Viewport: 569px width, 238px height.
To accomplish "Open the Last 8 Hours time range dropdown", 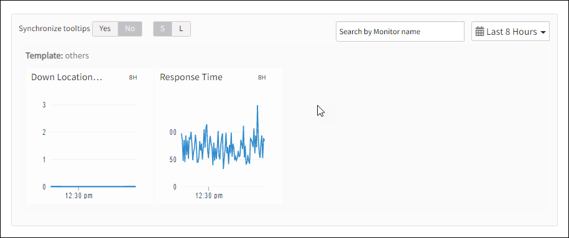I will (510, 31).
